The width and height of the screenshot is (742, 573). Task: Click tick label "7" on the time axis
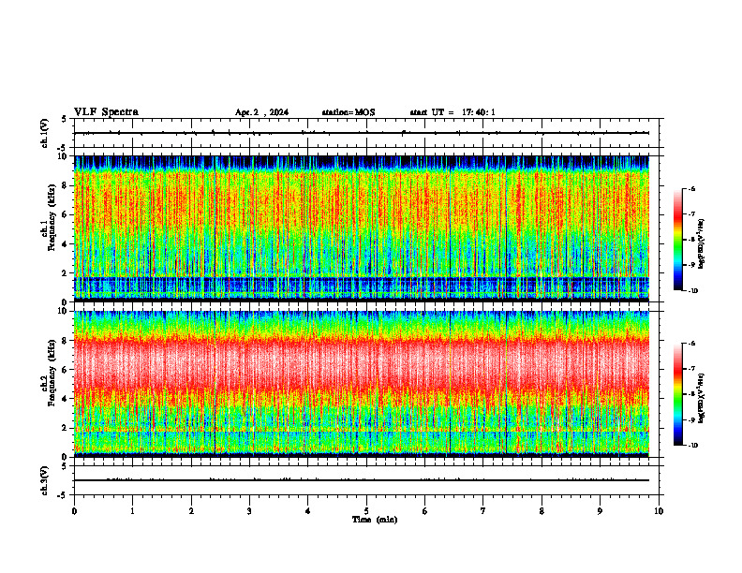(x=483, y=511)
